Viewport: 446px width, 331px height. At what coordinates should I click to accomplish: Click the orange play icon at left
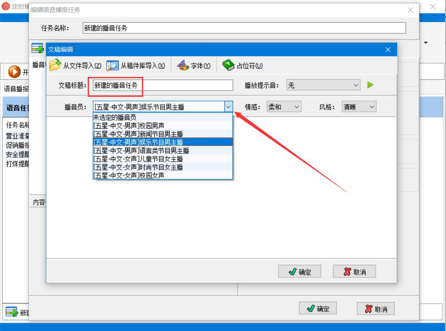[x=14, y=72]
